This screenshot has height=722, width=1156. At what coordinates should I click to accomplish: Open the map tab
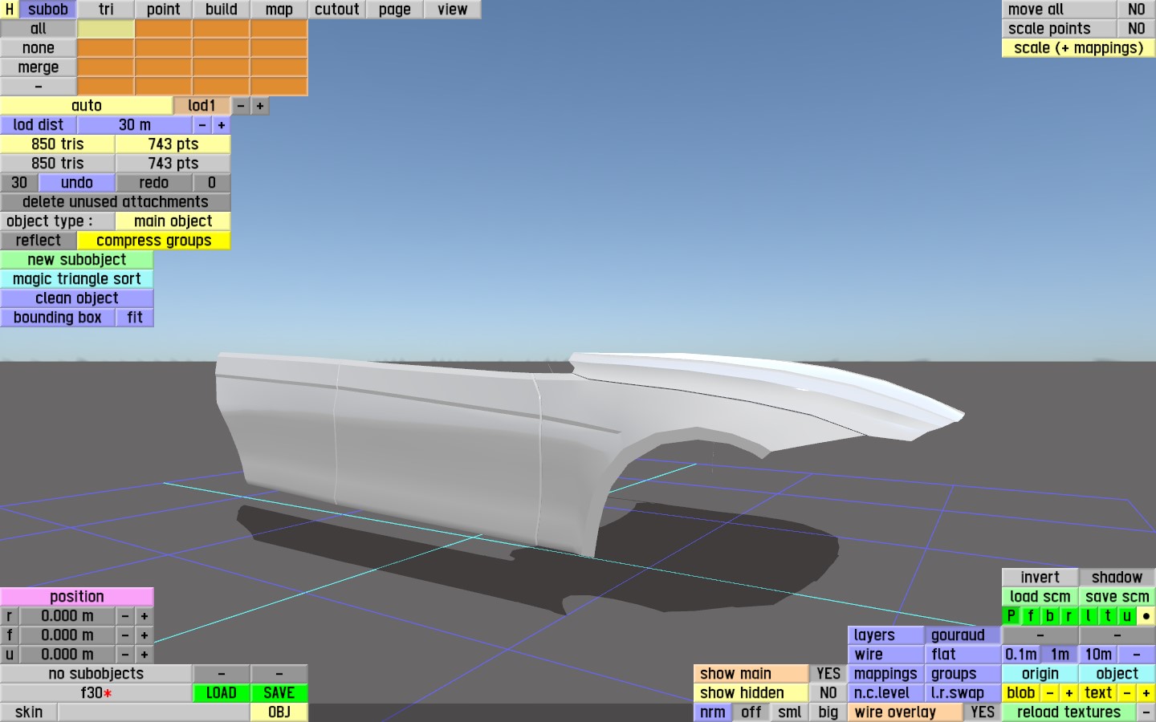click(x=279, y=10)
